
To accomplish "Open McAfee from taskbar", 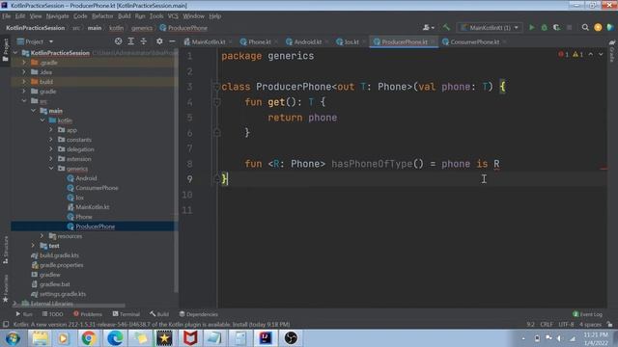I will point(190,338).
